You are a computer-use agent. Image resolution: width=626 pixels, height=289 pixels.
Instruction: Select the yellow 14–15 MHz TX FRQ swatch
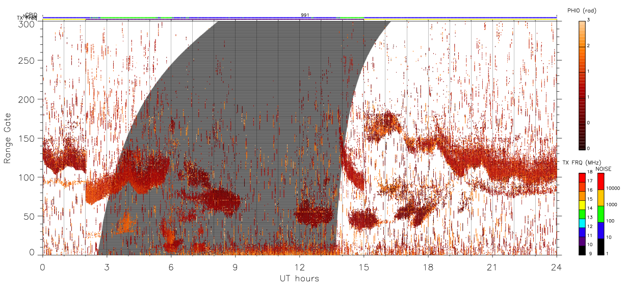click(582, 205)
